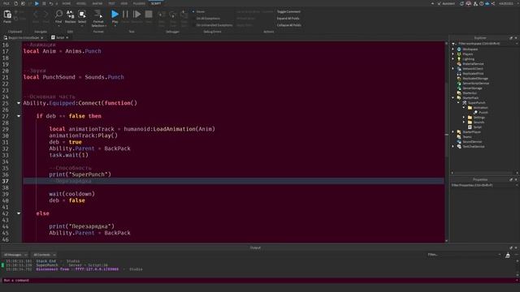520x292 pixels.
Task: Expand the Settings folder arrow
Action: (x=464, y=118)
